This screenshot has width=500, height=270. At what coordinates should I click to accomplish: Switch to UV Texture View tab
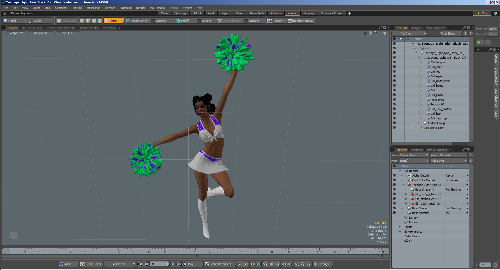point(32,28)
